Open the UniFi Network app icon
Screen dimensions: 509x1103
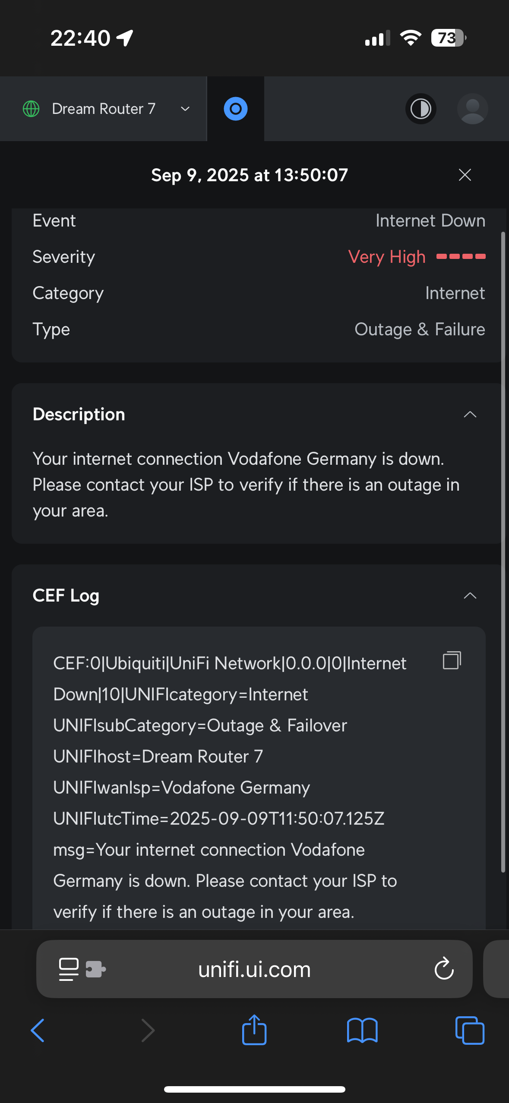click(x=236, y=109)
